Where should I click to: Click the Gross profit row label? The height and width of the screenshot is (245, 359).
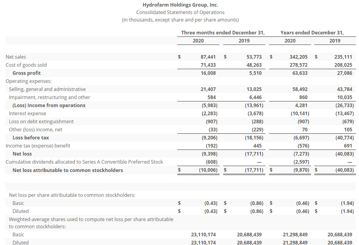(x=27, y=73)
